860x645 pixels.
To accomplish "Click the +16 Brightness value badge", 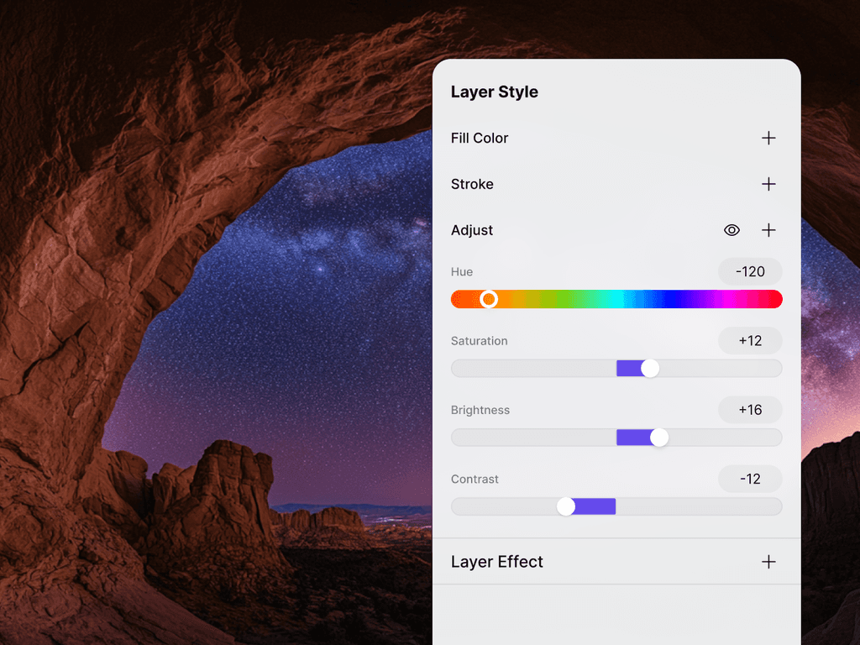I will (x=749, y=410).
